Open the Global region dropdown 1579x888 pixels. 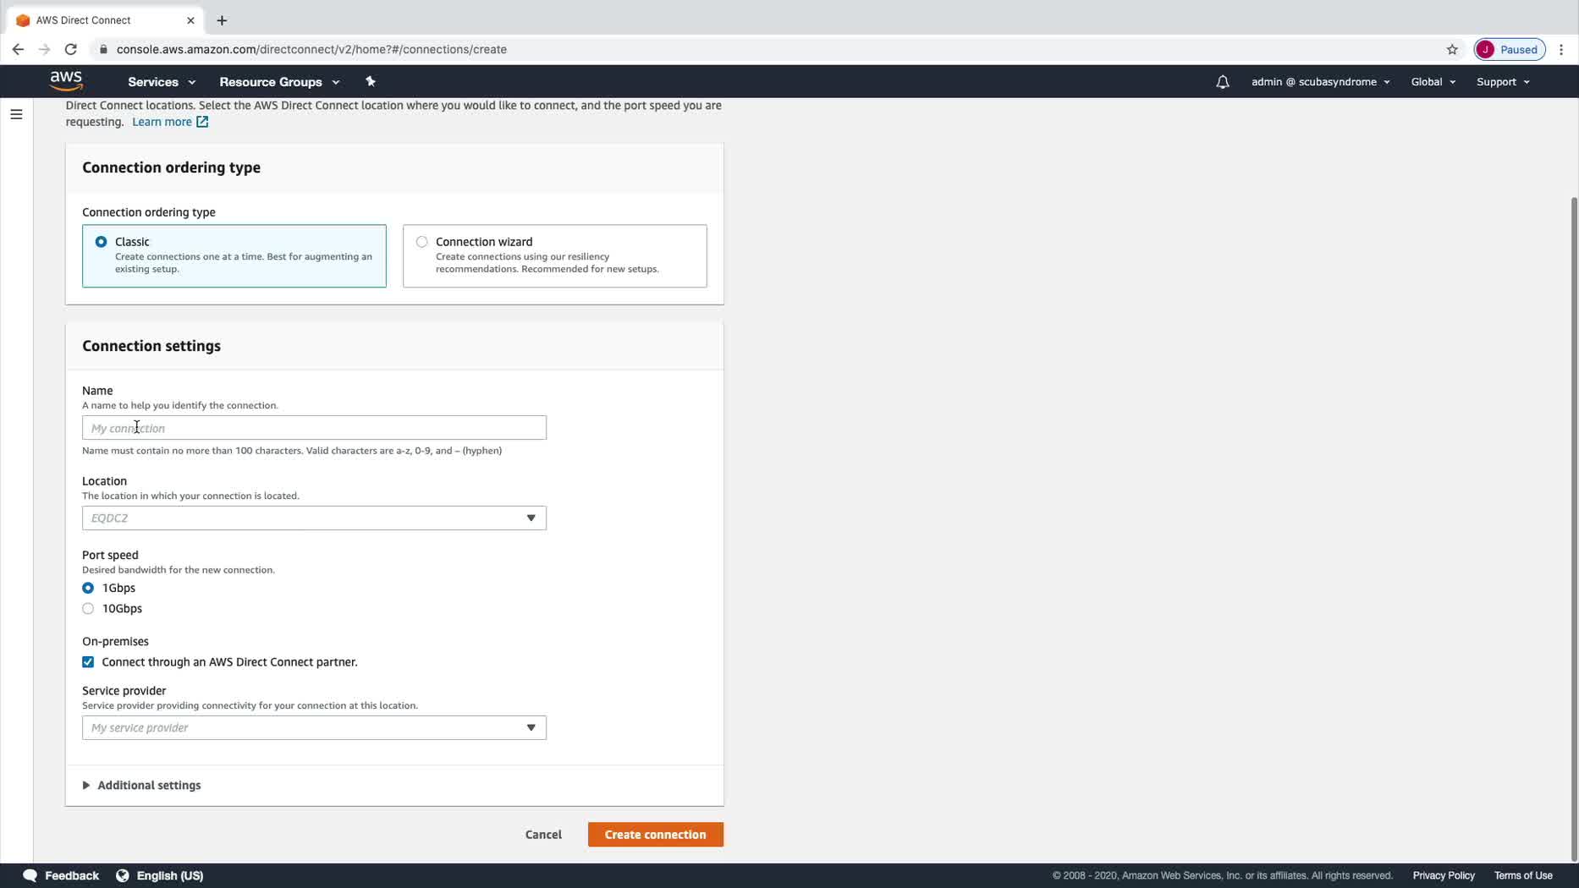click(1433, 82)
